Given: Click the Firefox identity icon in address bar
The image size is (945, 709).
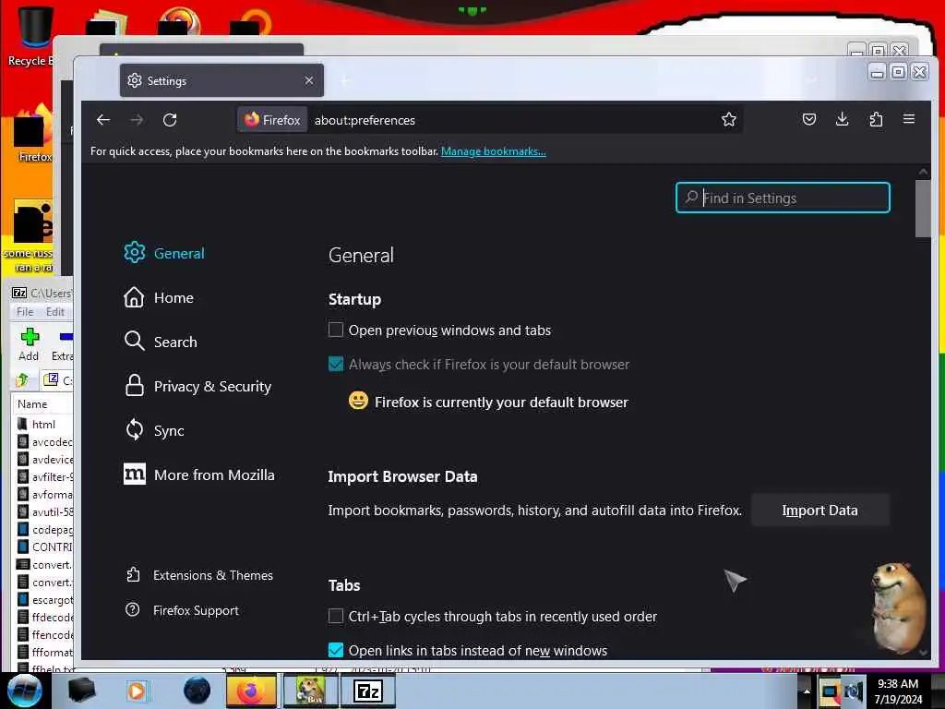Looking at the screenshot, I should pyautogui.click(x=273, y=120).
